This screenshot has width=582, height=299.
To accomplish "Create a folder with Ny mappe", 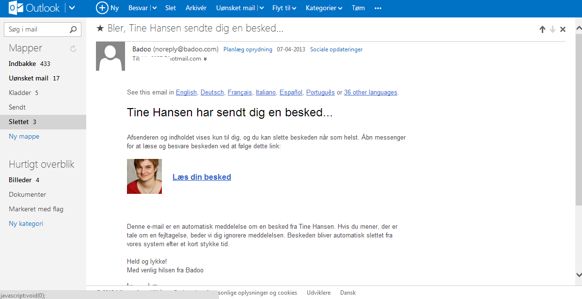I will (x=24, y=136).
